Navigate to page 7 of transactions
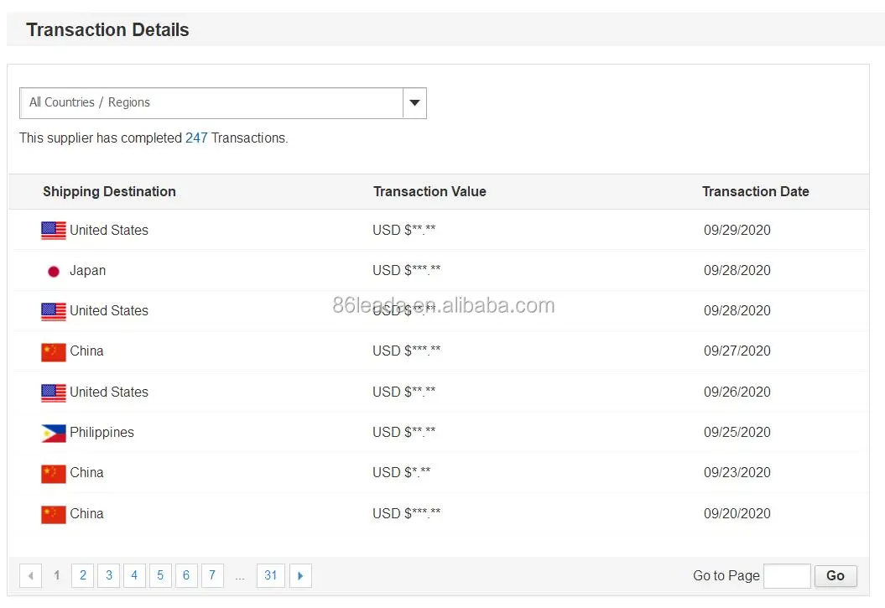Viewport: 885px width, 608px height. coord(212,575)
